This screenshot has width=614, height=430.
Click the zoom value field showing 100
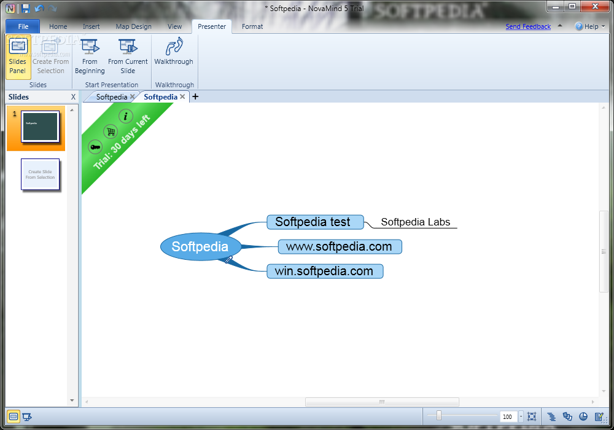click(508, 416)
